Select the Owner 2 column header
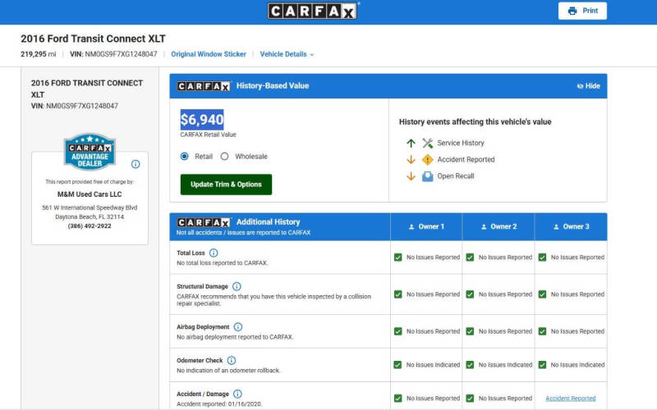Screen dimensions: 657x410 (x=498, y=226)
